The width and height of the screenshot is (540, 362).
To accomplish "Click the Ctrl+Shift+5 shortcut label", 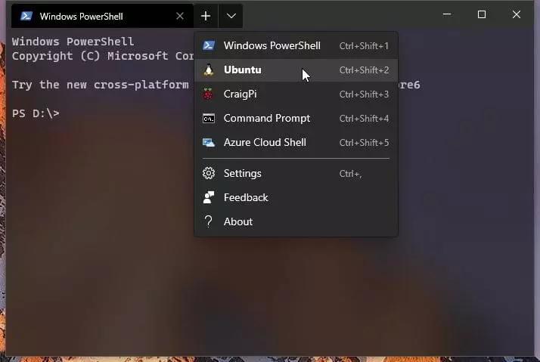I will click(364, 143).
